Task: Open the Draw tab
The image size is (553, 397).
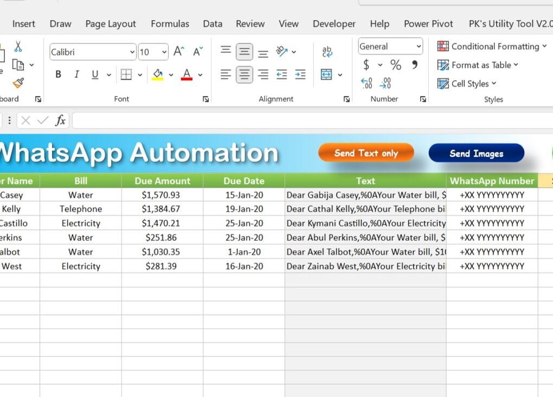Action: [60, 24]
